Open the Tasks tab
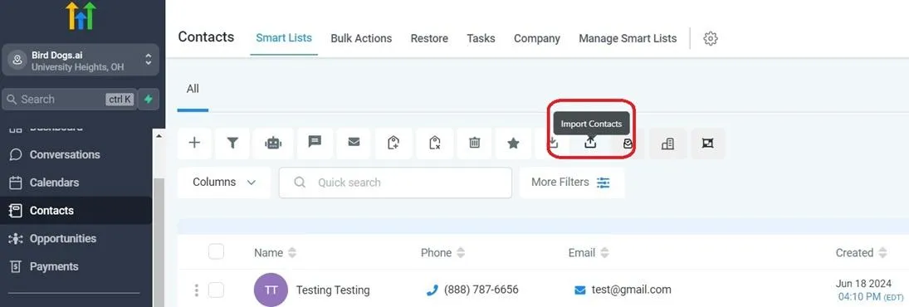 (481, 38)
